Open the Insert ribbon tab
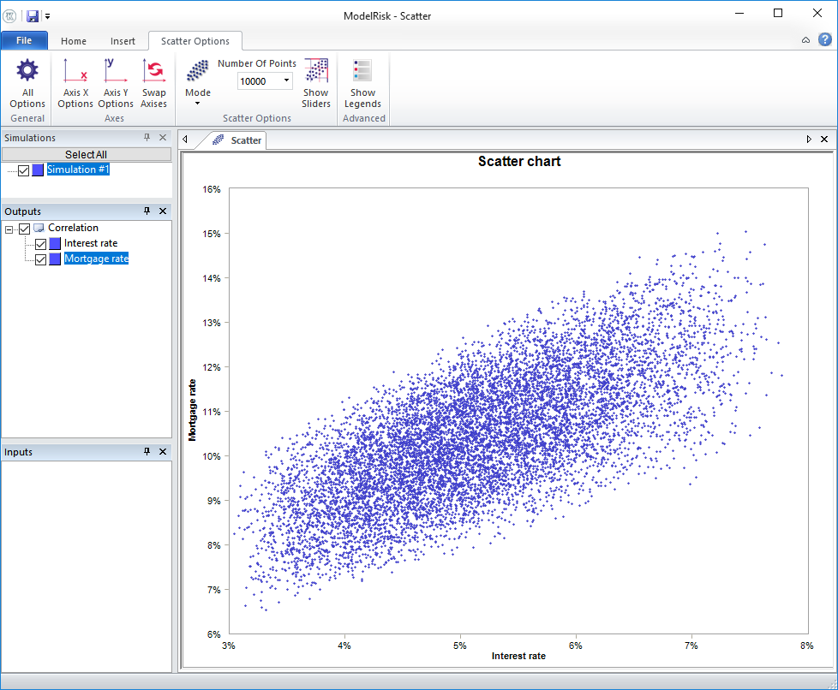 (123, 40)
